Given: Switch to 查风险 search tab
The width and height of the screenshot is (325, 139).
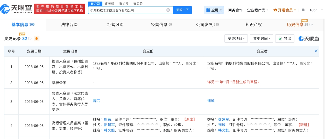Looking at the screenshot, I should 138,4.
